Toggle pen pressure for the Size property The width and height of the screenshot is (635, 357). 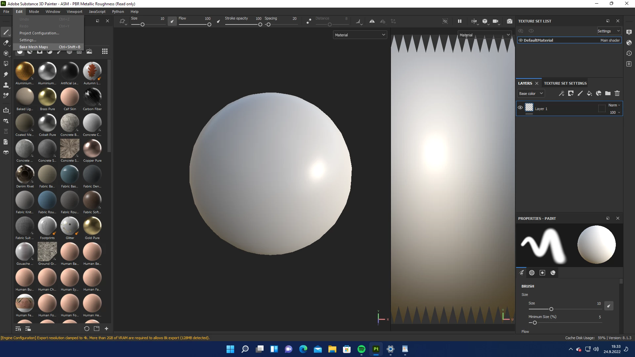click(x=609, y=306)
